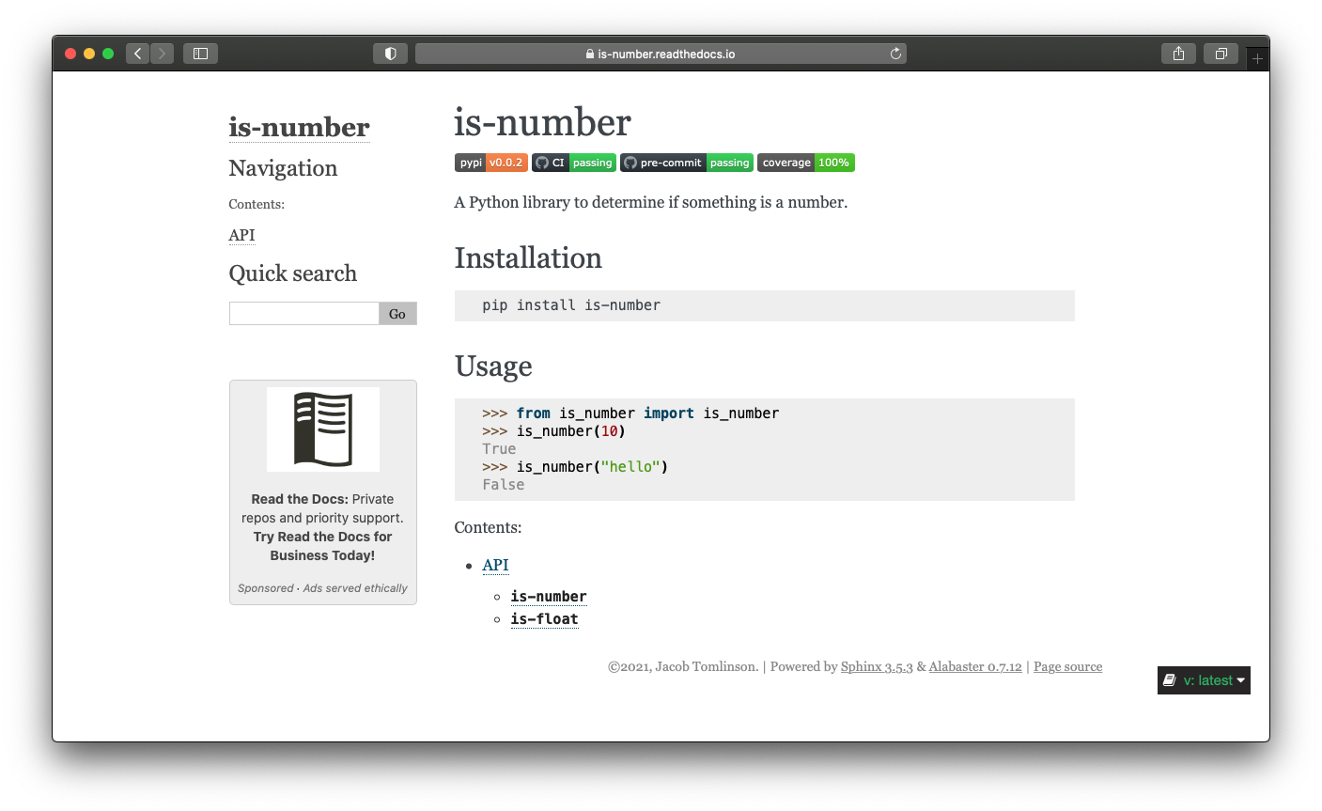Open the Page source footer link
This screenshot has height=811, width=1322.
pos(1067,666)
